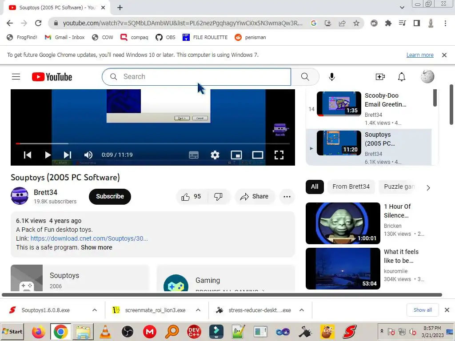Open the 1 Hour Of Silence video

coord(365,223)
